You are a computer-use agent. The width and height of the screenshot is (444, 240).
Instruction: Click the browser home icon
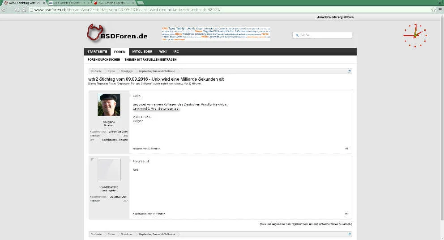point(24,10)
